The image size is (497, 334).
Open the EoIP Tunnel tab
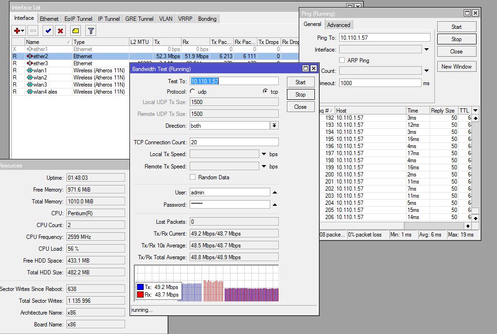pos(78,18)
